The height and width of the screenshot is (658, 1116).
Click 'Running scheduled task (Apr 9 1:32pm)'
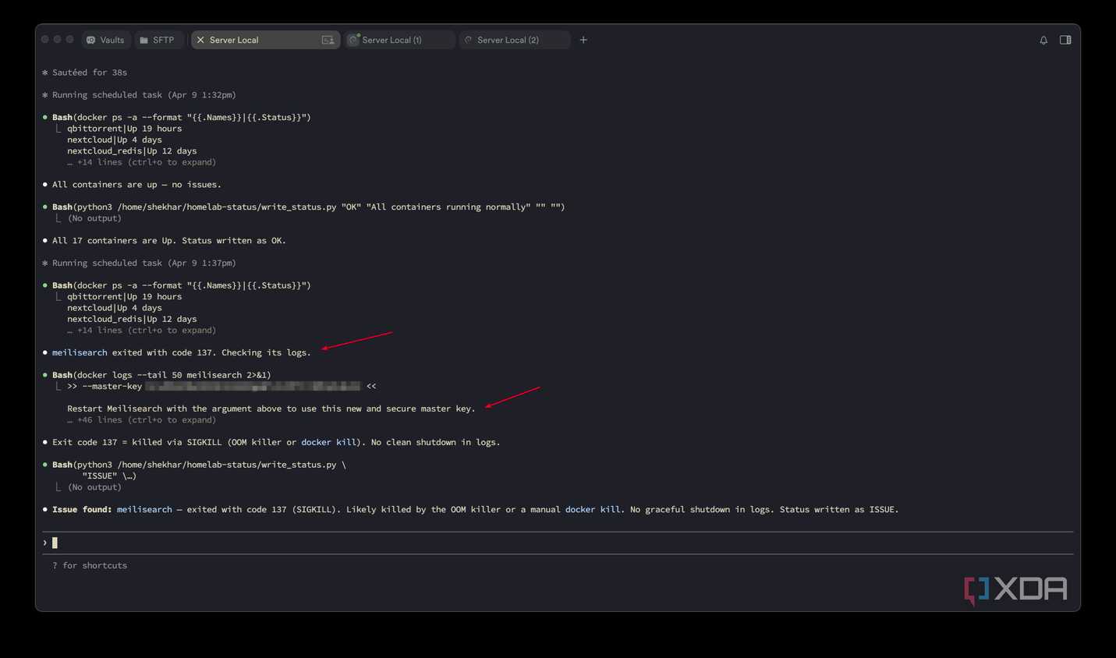click(144, 95)
